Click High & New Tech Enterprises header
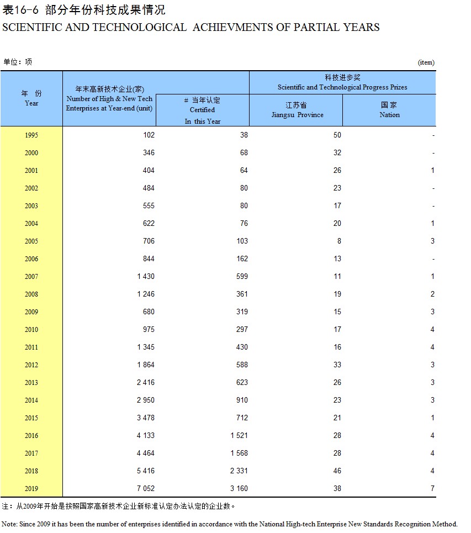471x533 pixels. [x=109, y=98]
